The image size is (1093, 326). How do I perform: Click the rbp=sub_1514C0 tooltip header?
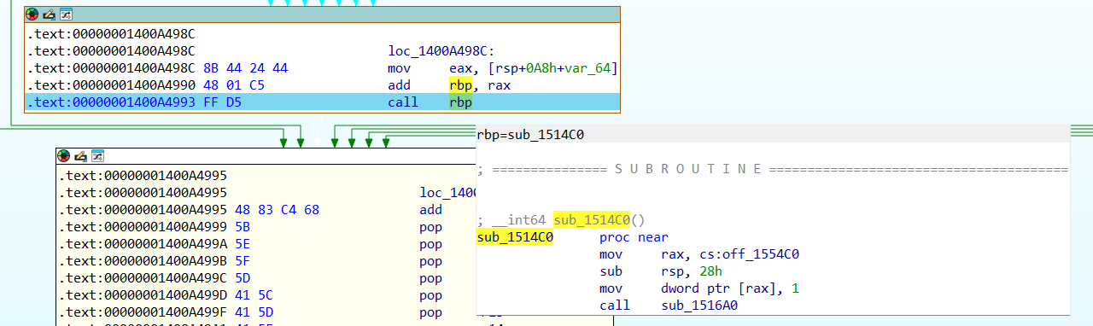[x=530, y=134]
